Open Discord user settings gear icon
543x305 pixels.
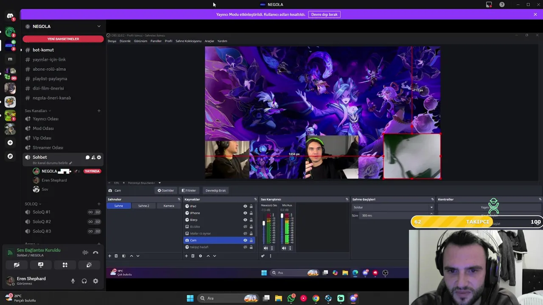pyautogui.click(x=95, y=281)
